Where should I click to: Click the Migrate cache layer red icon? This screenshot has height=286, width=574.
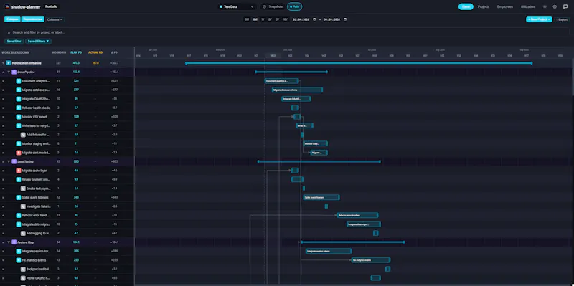coord(19,171)
